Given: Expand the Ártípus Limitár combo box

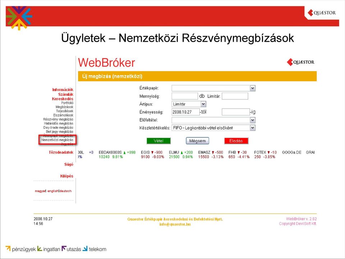Looking at the screenshot, I should [189, 104].
